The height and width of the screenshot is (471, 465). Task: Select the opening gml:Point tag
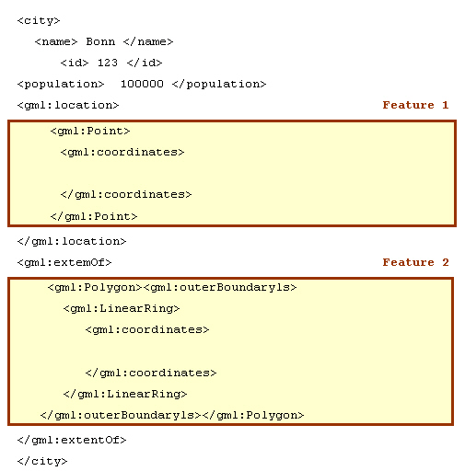click(x=90, y=132)
